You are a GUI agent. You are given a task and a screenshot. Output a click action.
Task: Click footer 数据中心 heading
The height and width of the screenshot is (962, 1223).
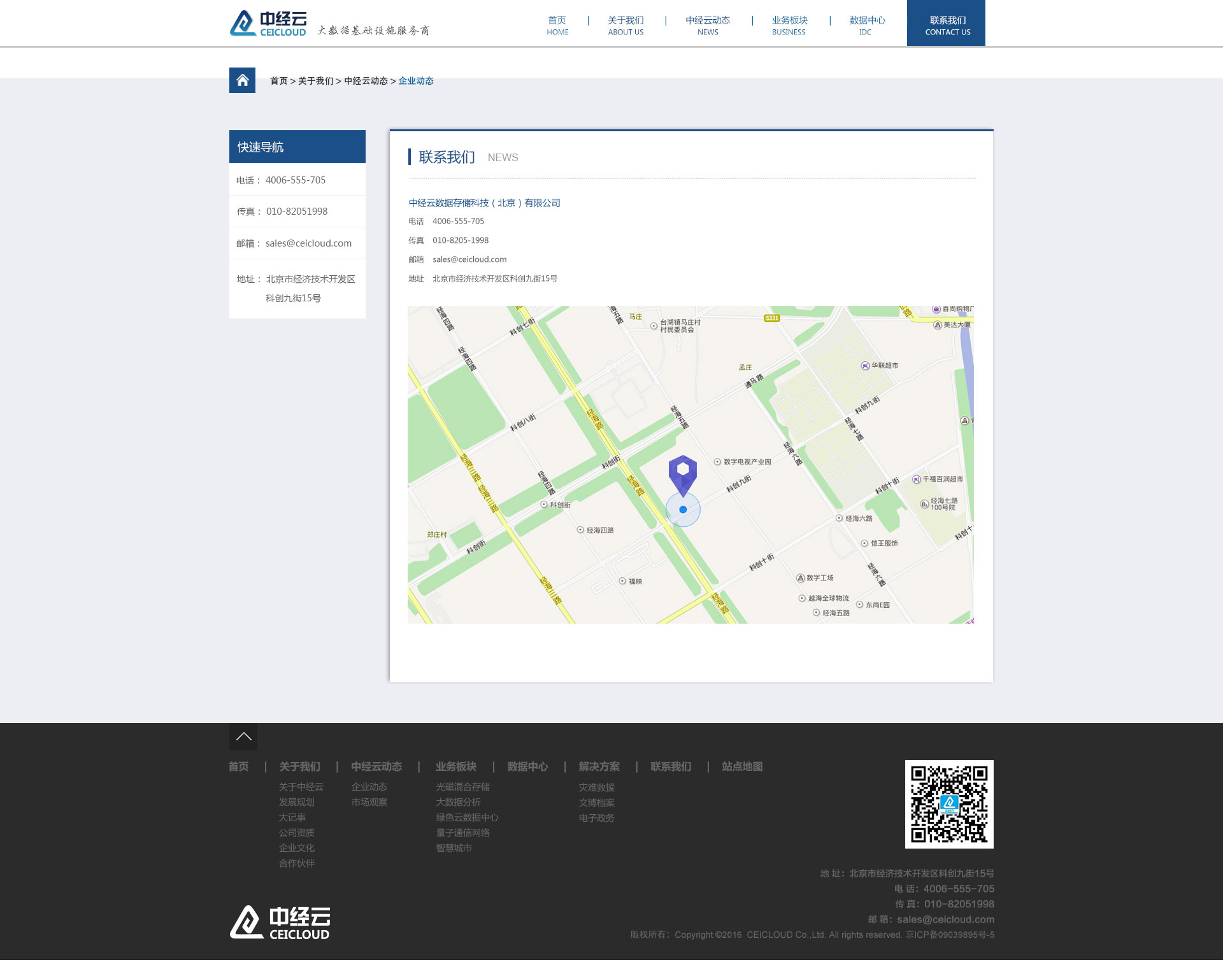pos(527,767)
